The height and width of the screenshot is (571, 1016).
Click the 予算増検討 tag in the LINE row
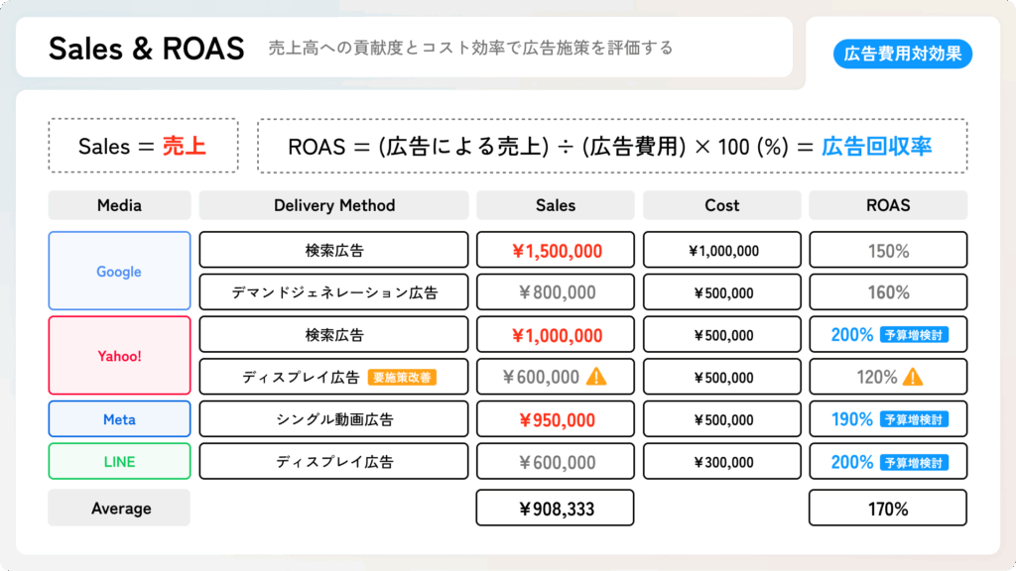coord(914,462)
